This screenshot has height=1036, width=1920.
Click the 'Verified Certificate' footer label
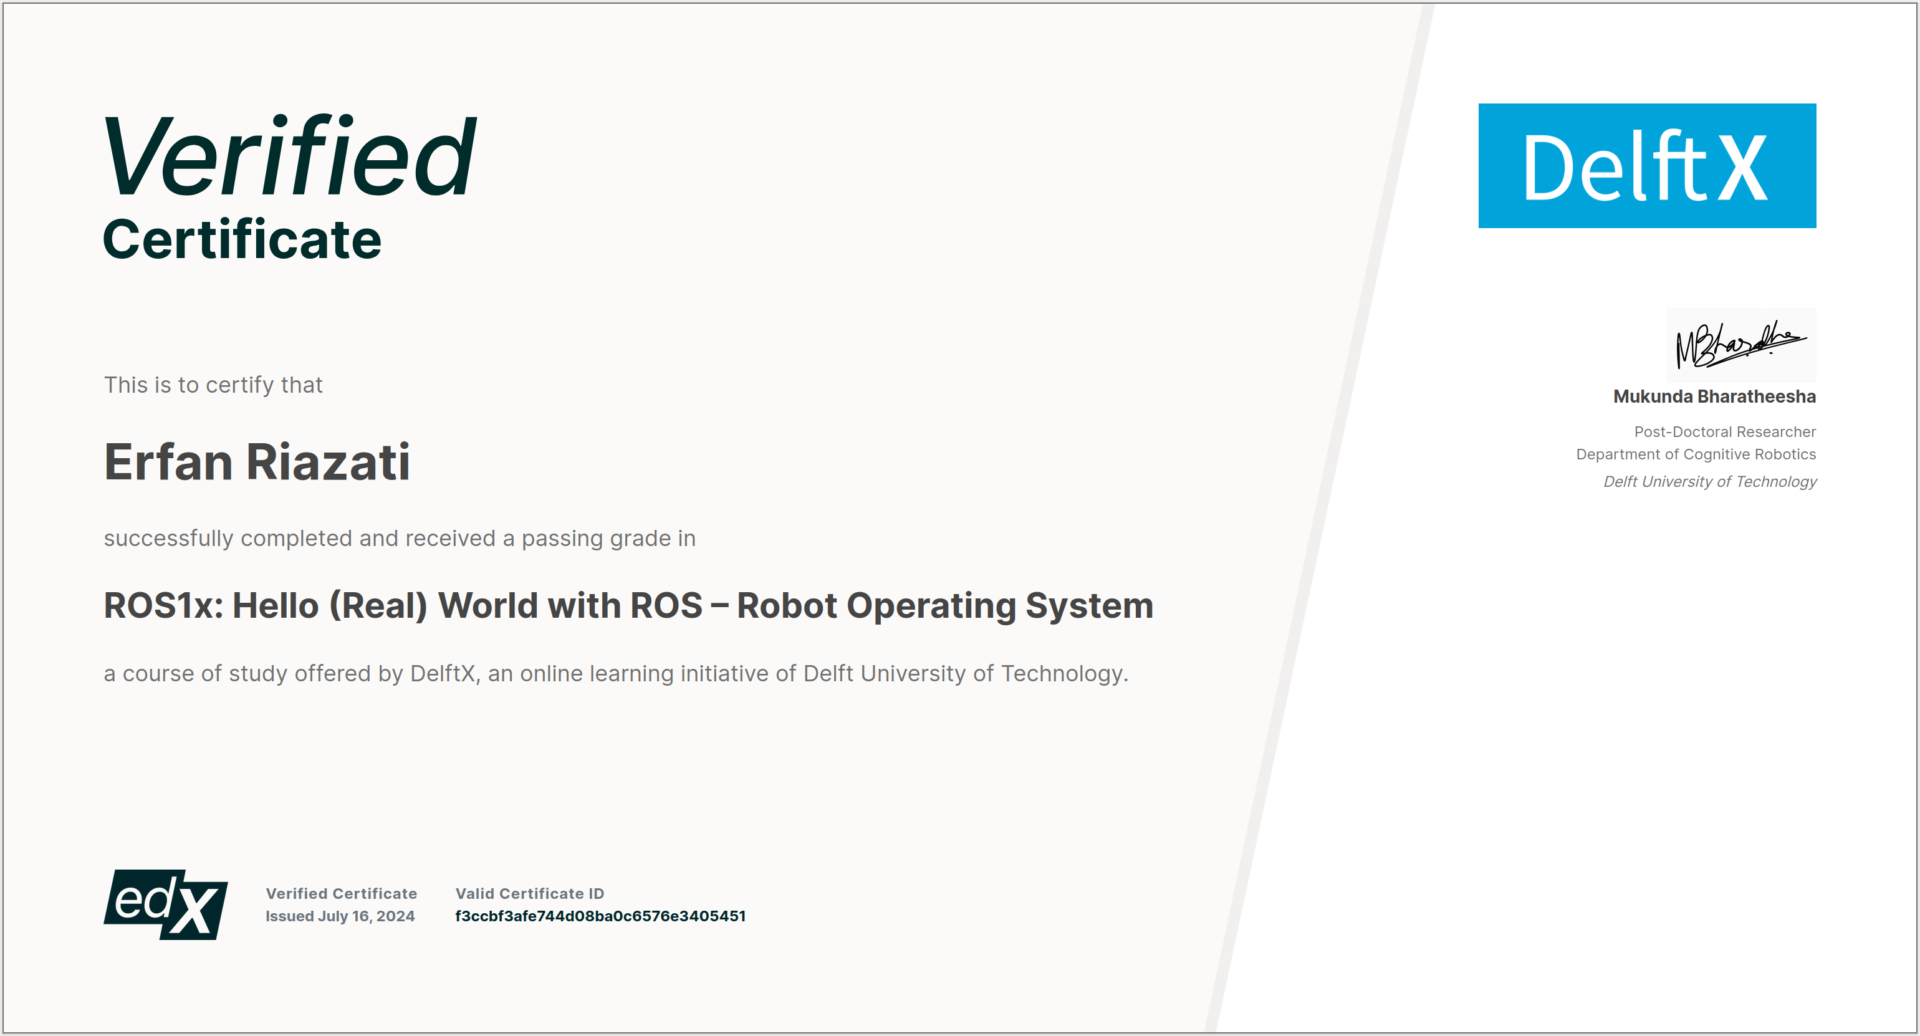click(x=342, y=893)
